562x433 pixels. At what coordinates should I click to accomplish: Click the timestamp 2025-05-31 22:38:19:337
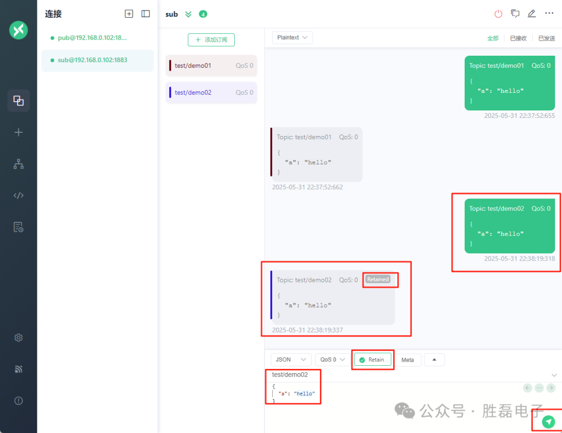point(307,330)
